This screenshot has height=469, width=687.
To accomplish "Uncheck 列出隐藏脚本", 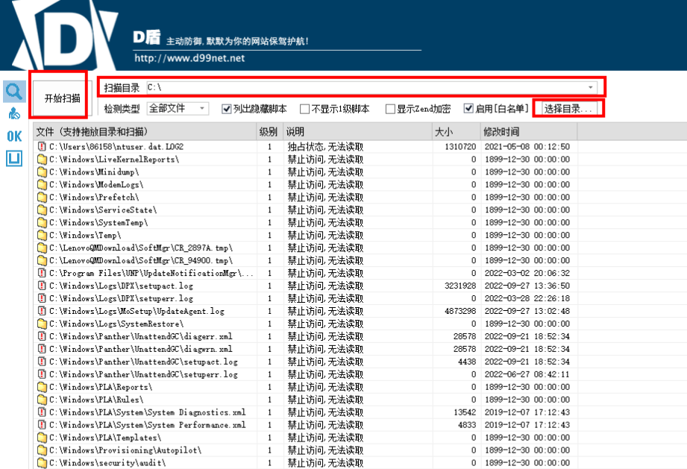I will tap(225, 108).
